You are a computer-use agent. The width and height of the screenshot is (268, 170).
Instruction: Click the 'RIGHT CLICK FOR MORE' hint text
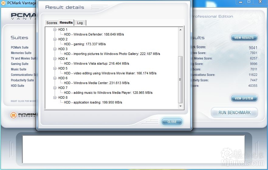[23, 101]
